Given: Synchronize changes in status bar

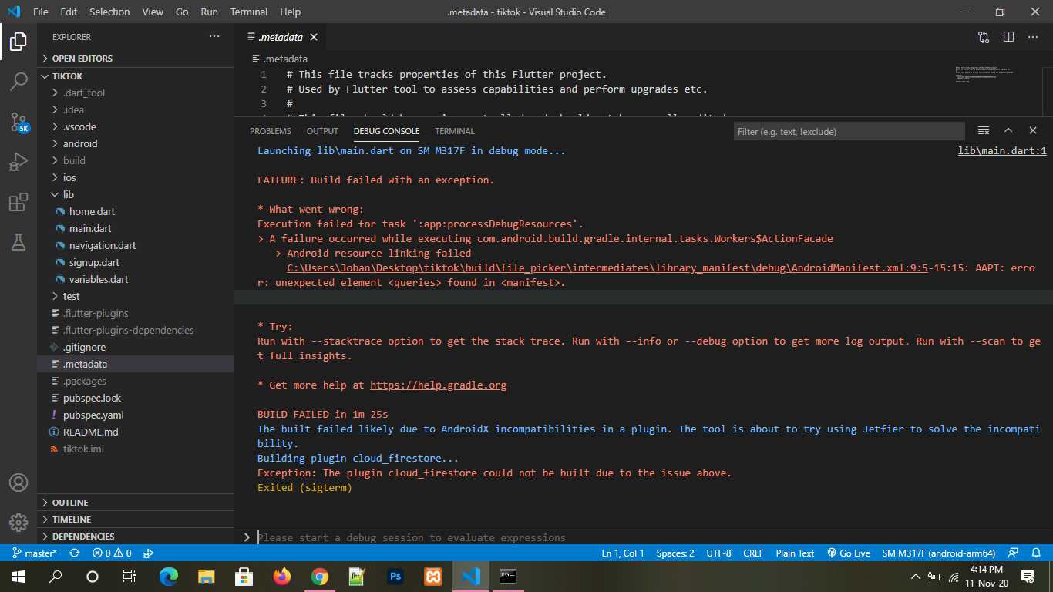Looking at the screenshot, I should tap(75, 553).
